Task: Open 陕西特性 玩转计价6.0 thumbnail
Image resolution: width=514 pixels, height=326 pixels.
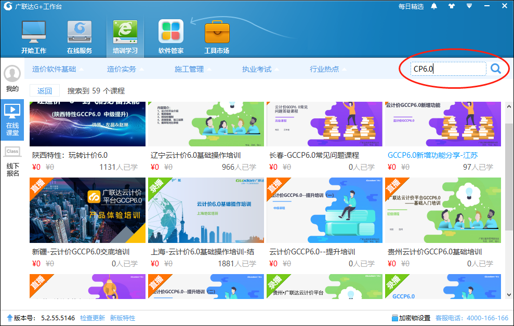Action: [87, 124]
